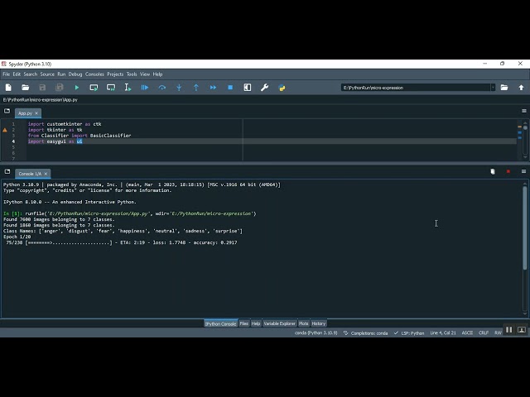This screenshot has height=397, width=530.
Task: Click LSP: Python status entry
Action: pos(409,332)
